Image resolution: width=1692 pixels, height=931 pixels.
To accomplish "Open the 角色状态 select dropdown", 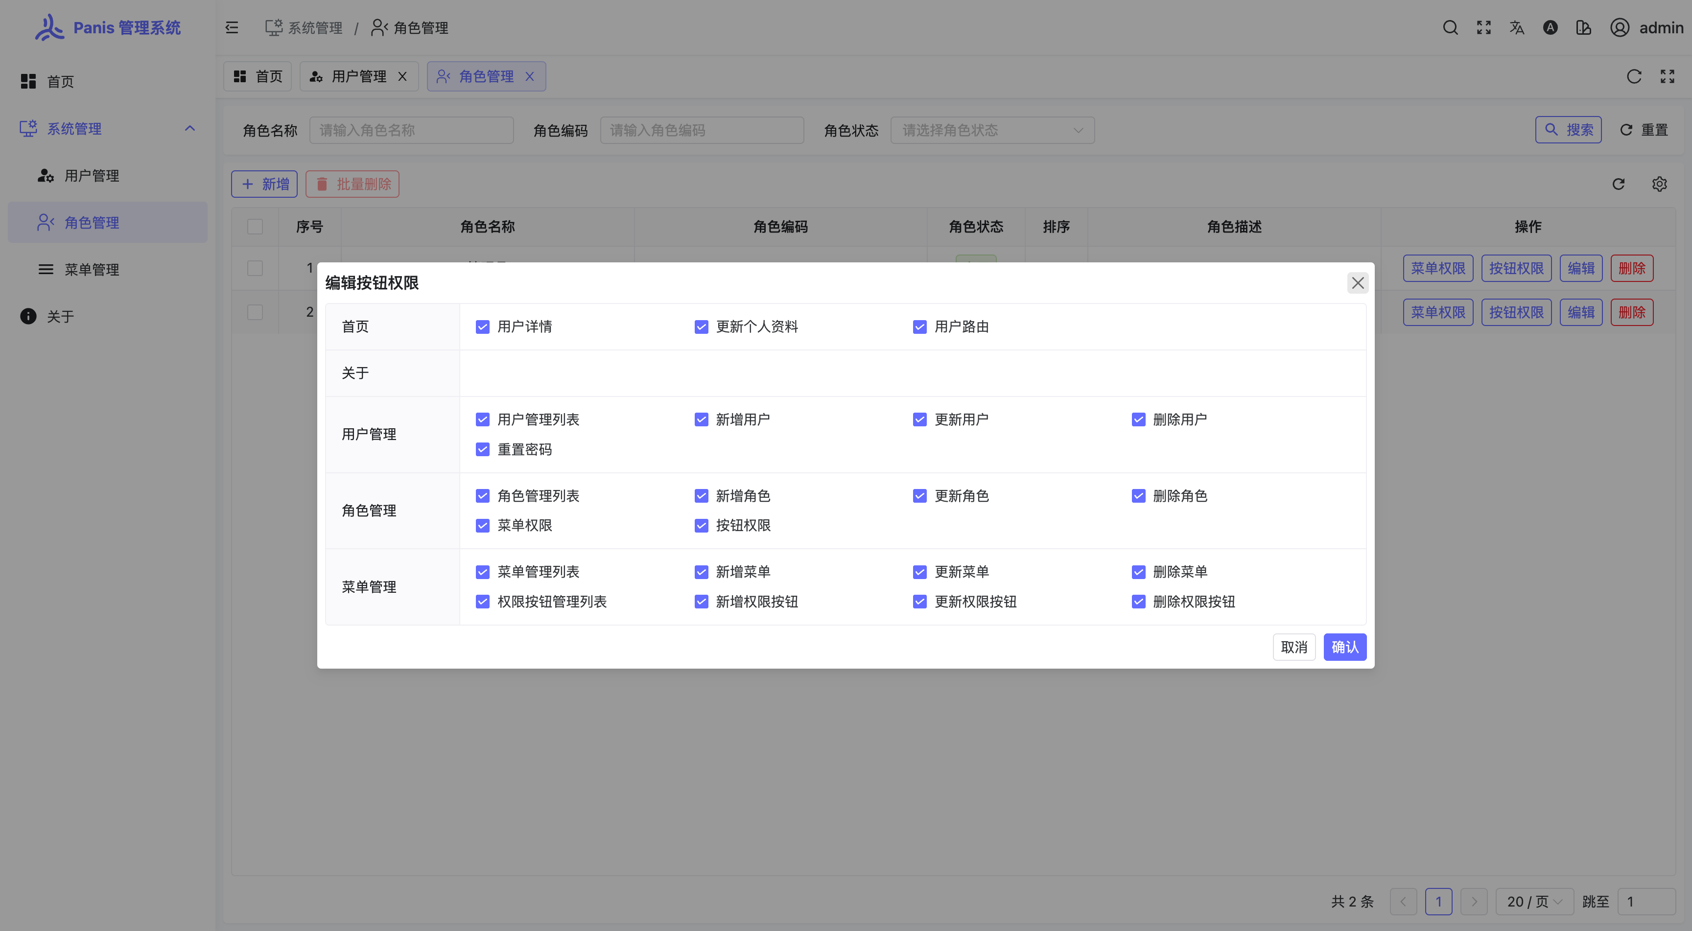I will (992, 130).
